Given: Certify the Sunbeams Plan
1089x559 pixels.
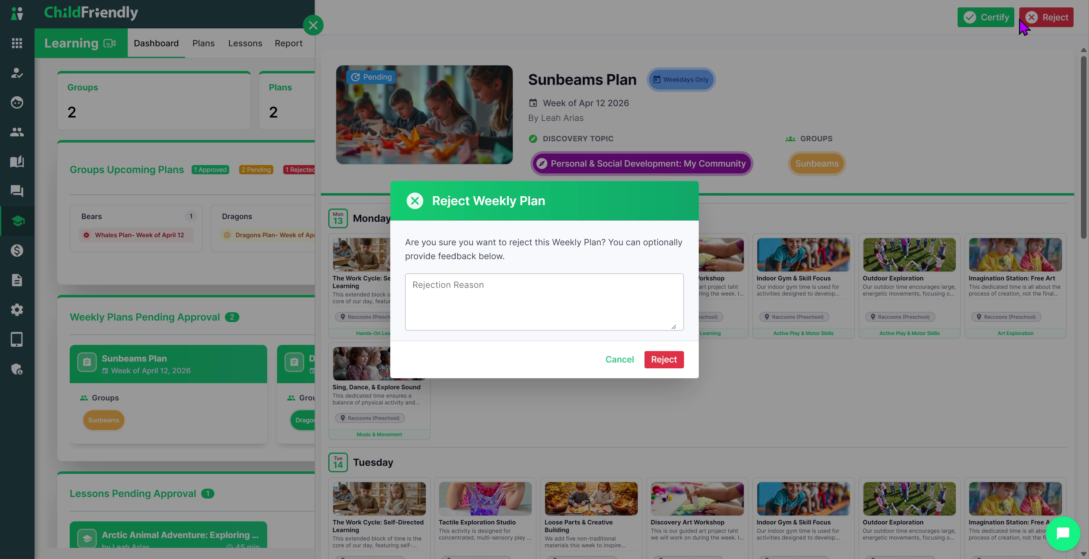Looking at the screenshot, I should coord(986,17).
